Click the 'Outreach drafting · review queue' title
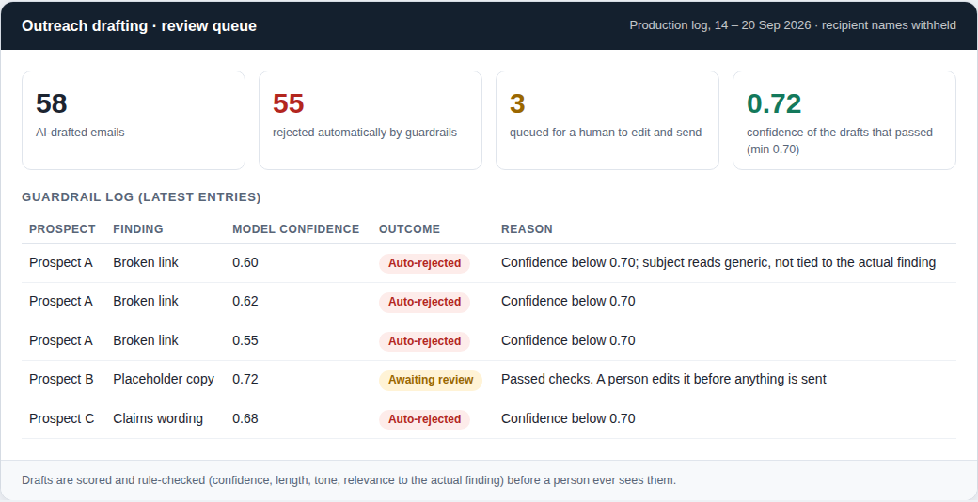This screenshot has width=978, height=502. tap(139, 25)
